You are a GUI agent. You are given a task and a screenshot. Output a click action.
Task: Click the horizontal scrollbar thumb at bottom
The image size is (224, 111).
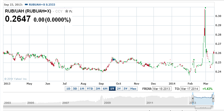[x=203, y=107]
